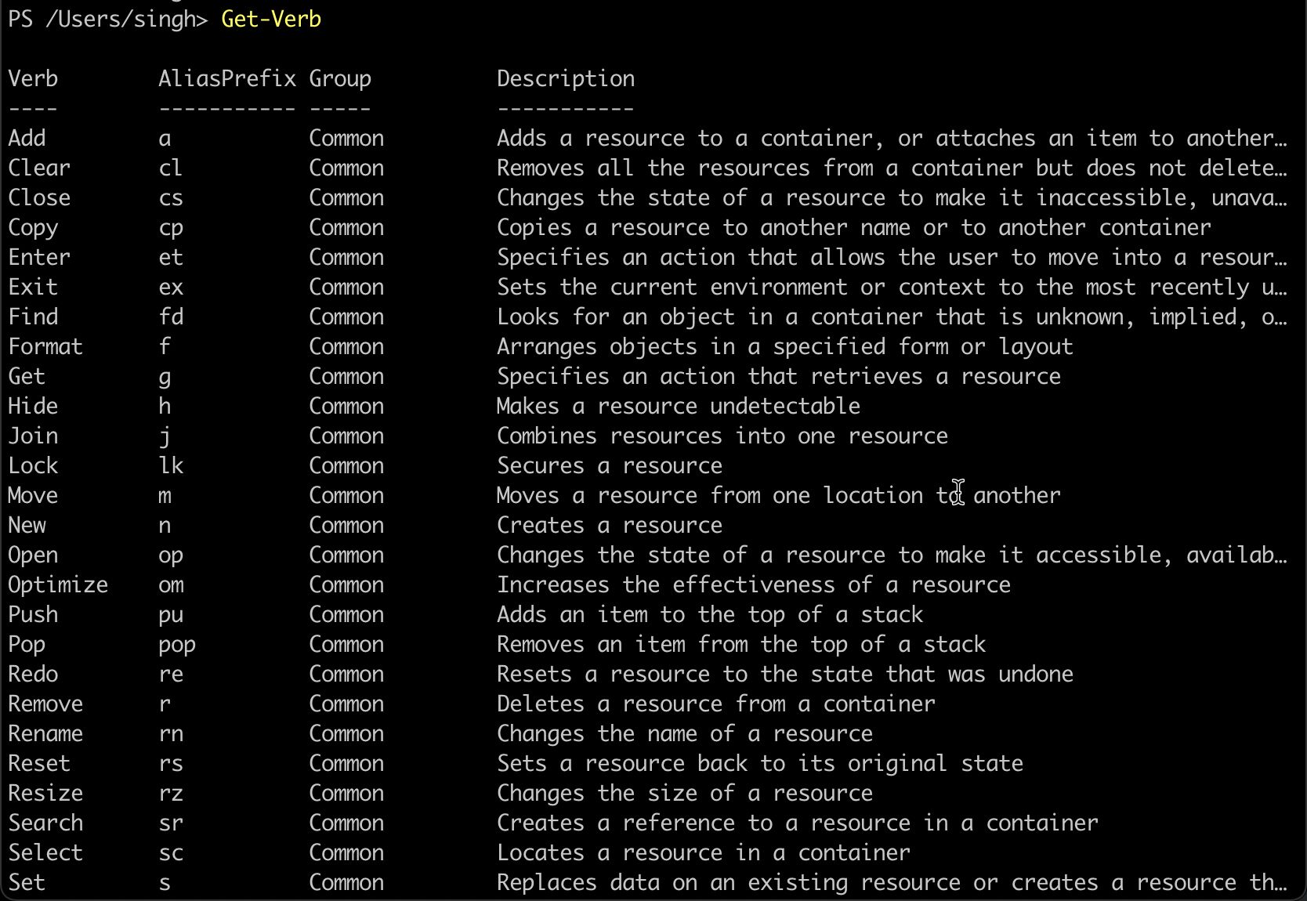Viewport: 1307px width, 901px height.
Task: Click the AliasPrefix column header
Action: coord(227,78)
